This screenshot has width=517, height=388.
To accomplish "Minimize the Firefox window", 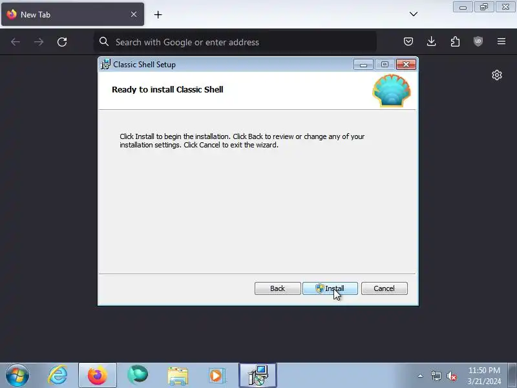I will [x=463, y=7].
